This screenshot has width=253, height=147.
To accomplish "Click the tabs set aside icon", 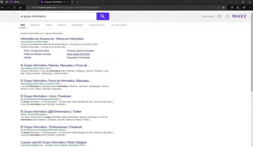I will [x=2, y=2].
